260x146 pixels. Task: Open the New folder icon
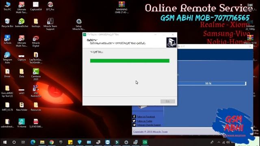(x=22, y=106)
